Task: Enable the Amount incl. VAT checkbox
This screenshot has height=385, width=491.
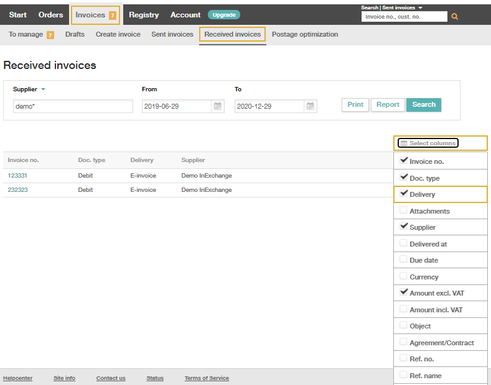Action: (x=404, y=309)
